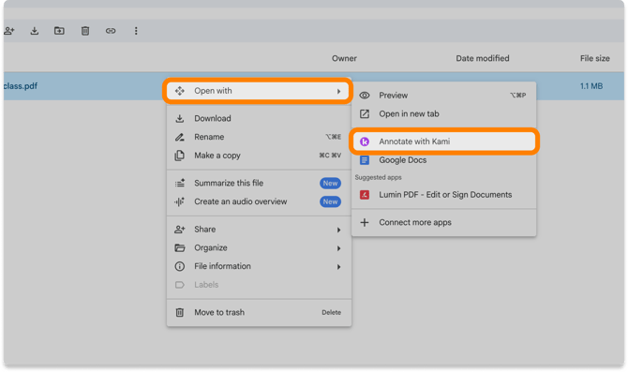628x372 pixels.
Task: Click the person-plus icon beside Share
Action: [179, 230]
